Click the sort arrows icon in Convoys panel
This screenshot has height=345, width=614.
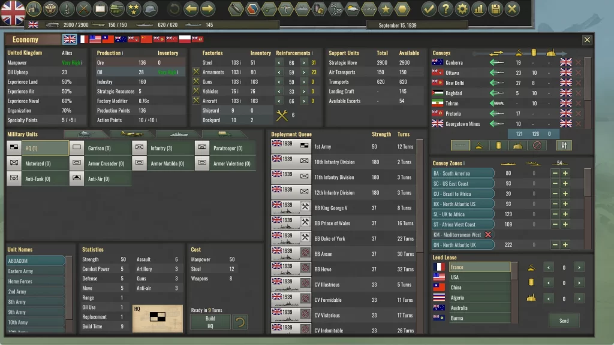coord(564,146)
